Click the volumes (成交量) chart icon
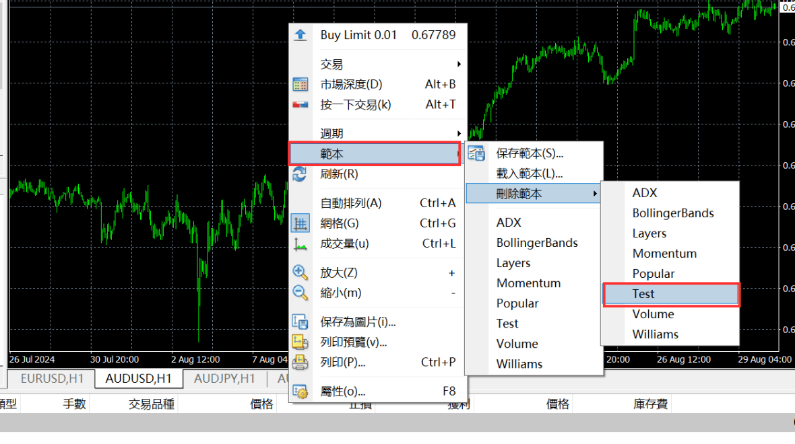This screenshot has height=444, width=795. (300, 244)
